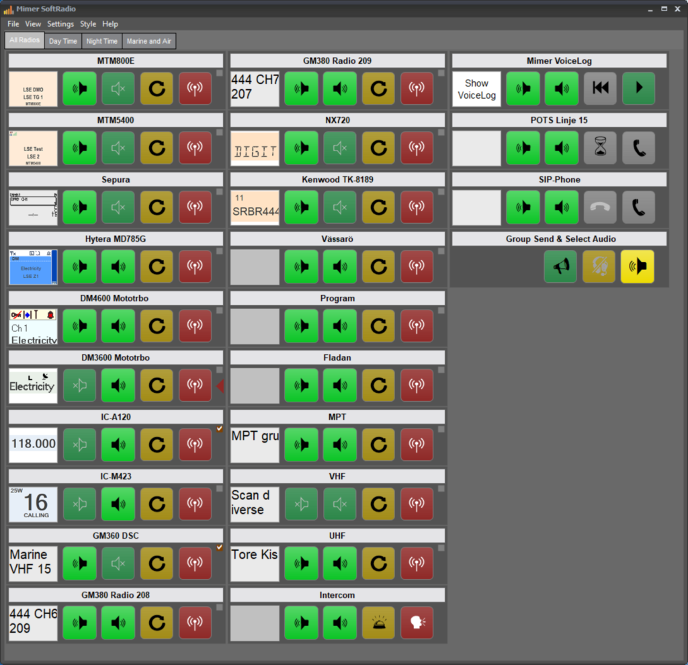Uncheck the GM360 DSC selection checkbox
Image resolution: width=688 pixels, height=665 pixels.
click(x=220, y=547)
